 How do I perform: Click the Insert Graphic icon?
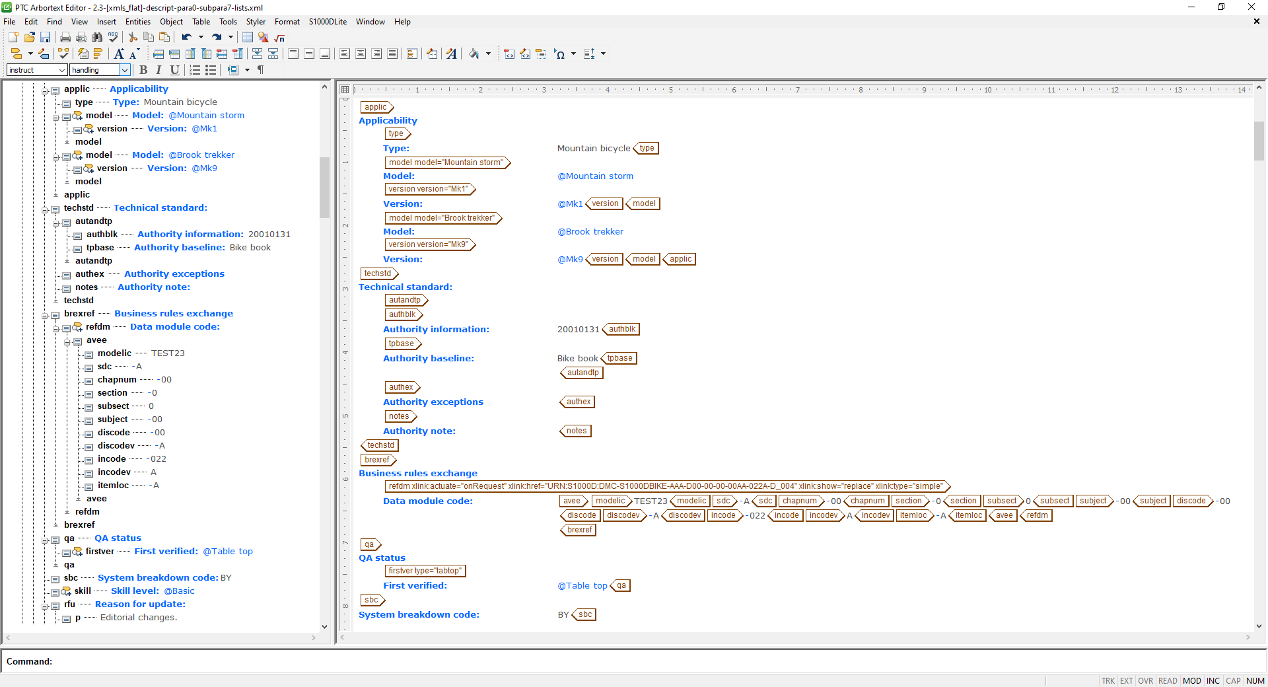point(263,38)
